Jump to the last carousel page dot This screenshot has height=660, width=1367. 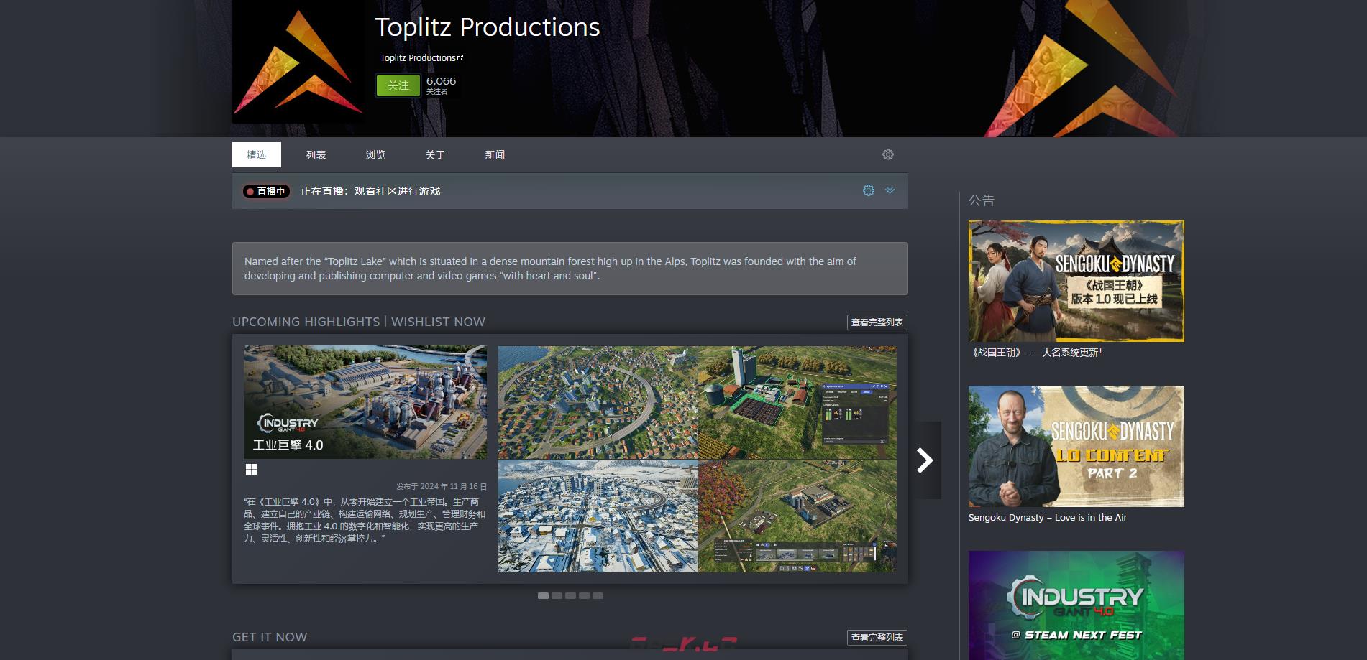[x=598, y=596]
